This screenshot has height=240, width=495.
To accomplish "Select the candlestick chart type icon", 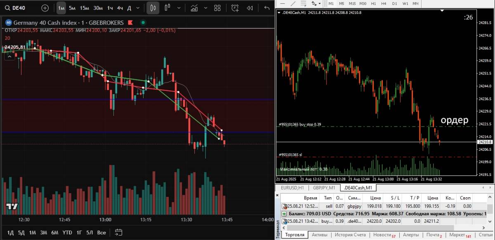I will click(153, 8).
